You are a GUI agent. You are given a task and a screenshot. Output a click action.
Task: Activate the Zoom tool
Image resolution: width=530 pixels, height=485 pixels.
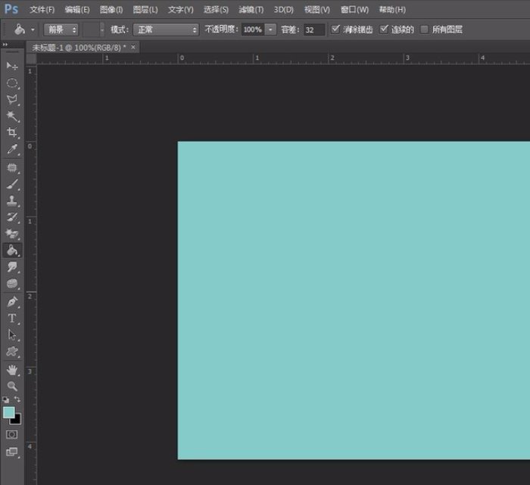pos(12,385)
